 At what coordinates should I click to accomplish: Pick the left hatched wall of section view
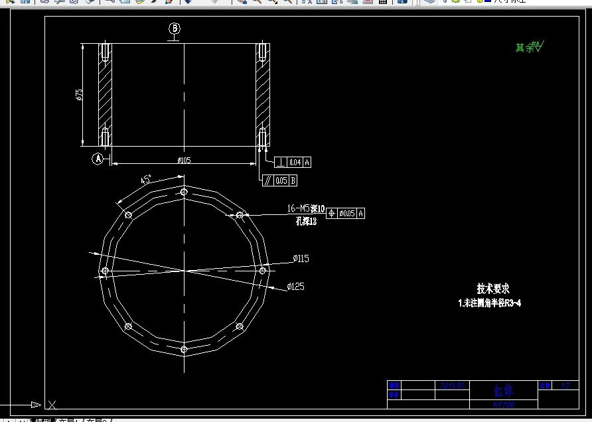[x=105, y=94]
